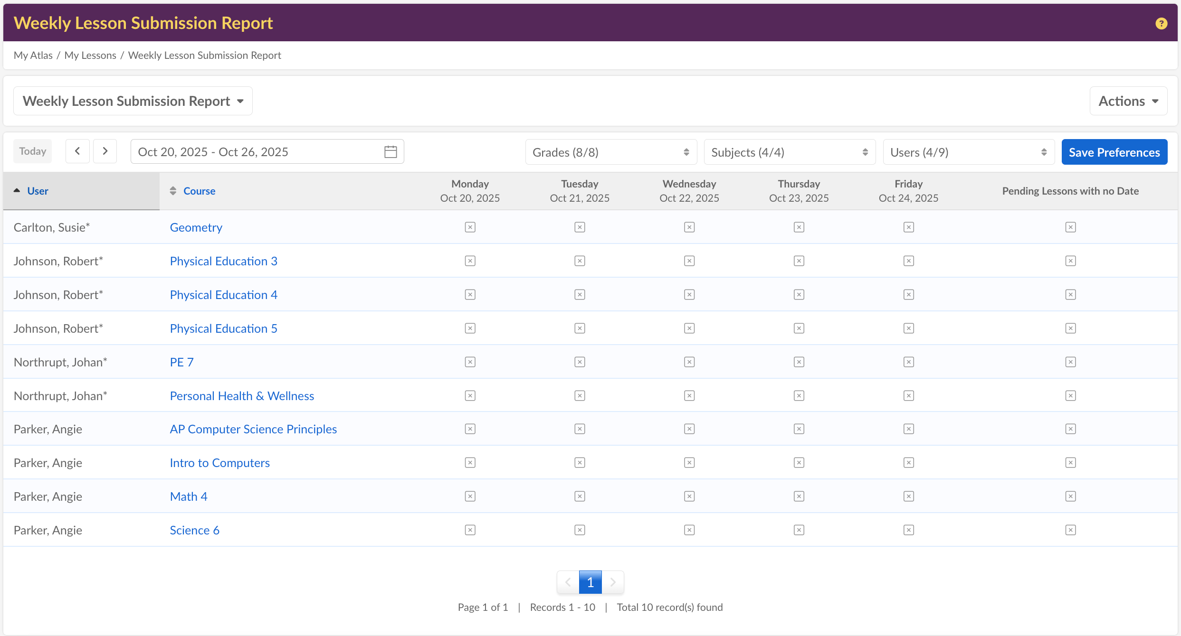This screenshot has height=636, width=1181.
Task: Open the Grades (8/8) dropdown
Action: (x=610, y=152)
